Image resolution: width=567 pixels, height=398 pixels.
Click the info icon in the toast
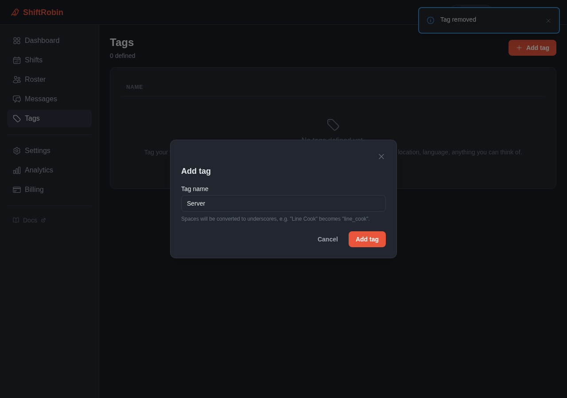coord(431,20)
